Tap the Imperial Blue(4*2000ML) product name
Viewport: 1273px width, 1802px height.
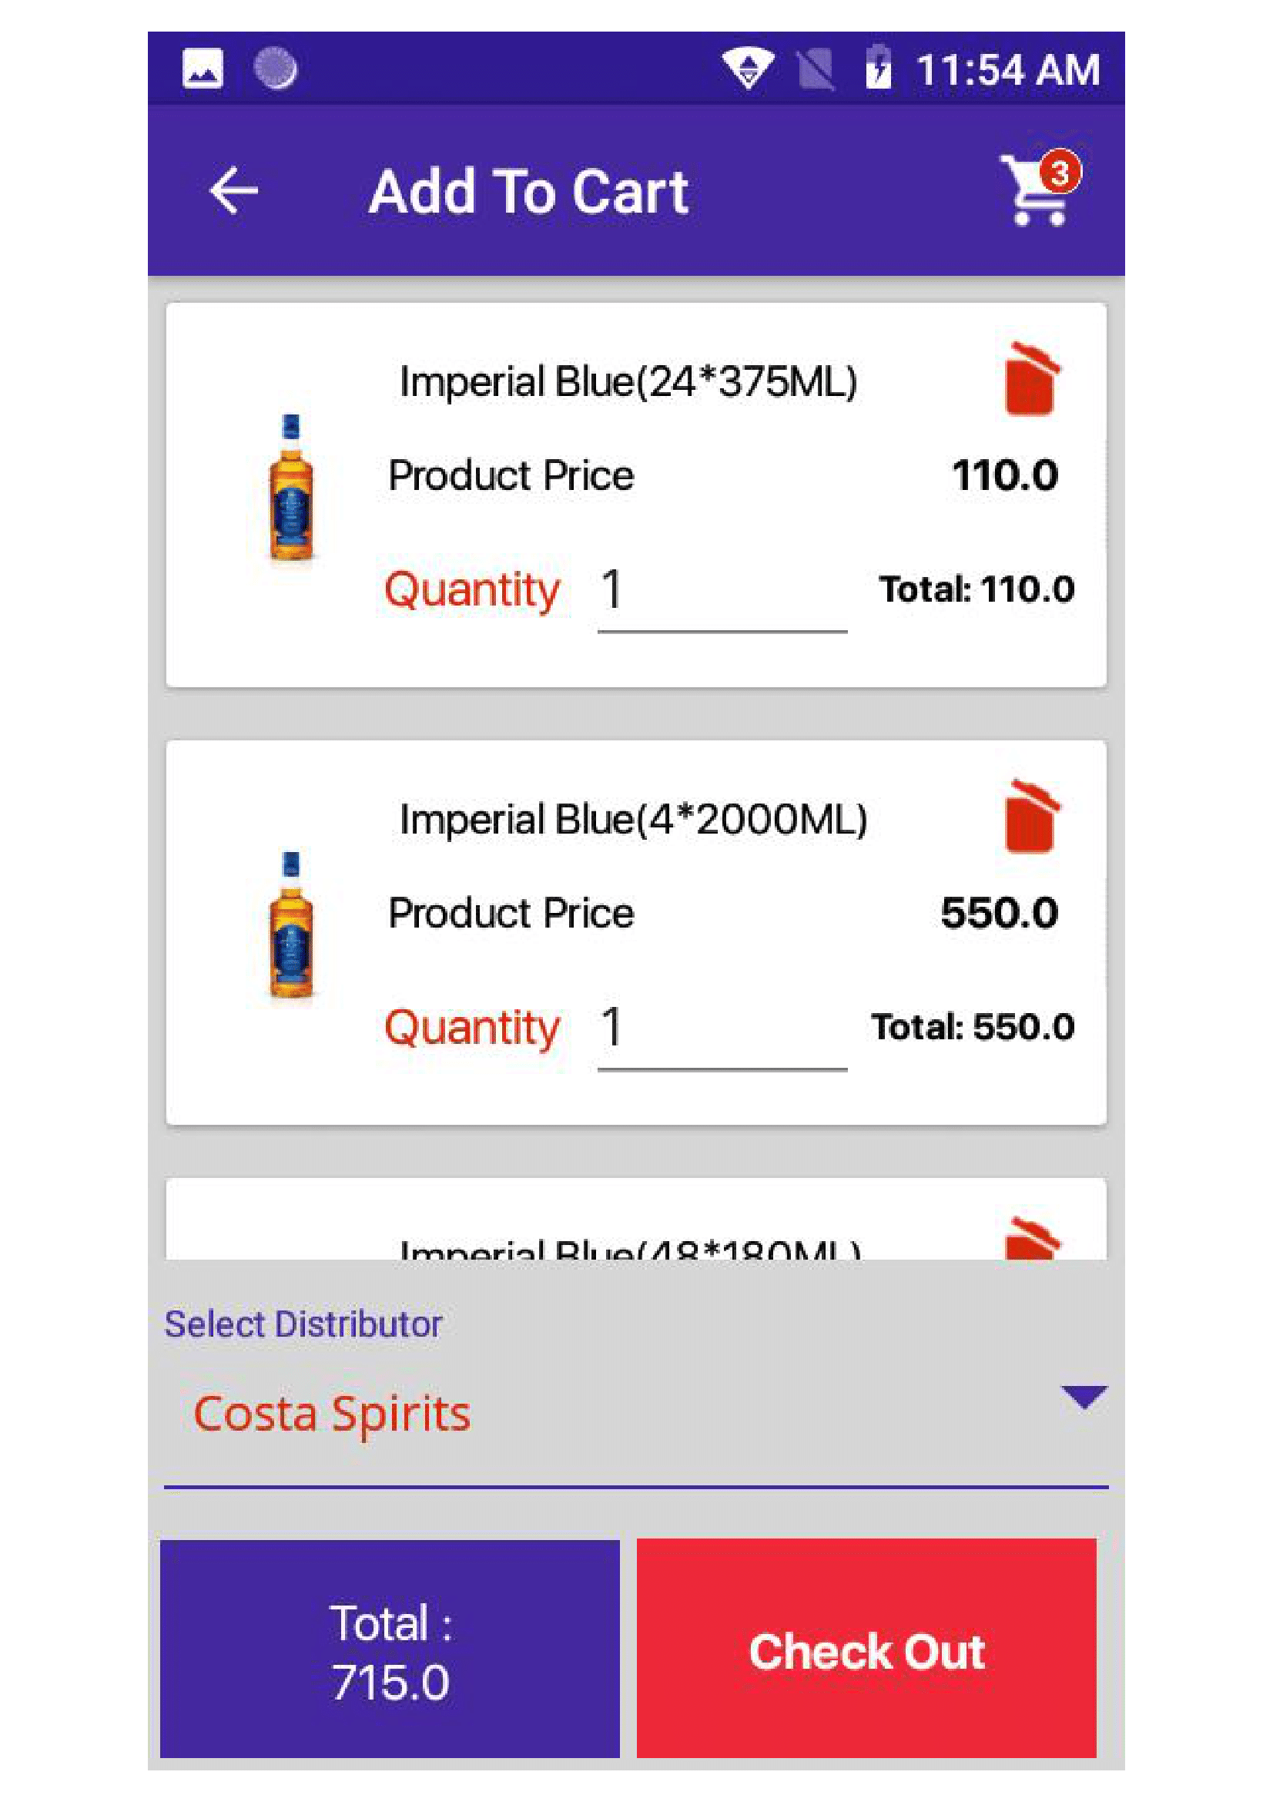(x=633, y=820)
